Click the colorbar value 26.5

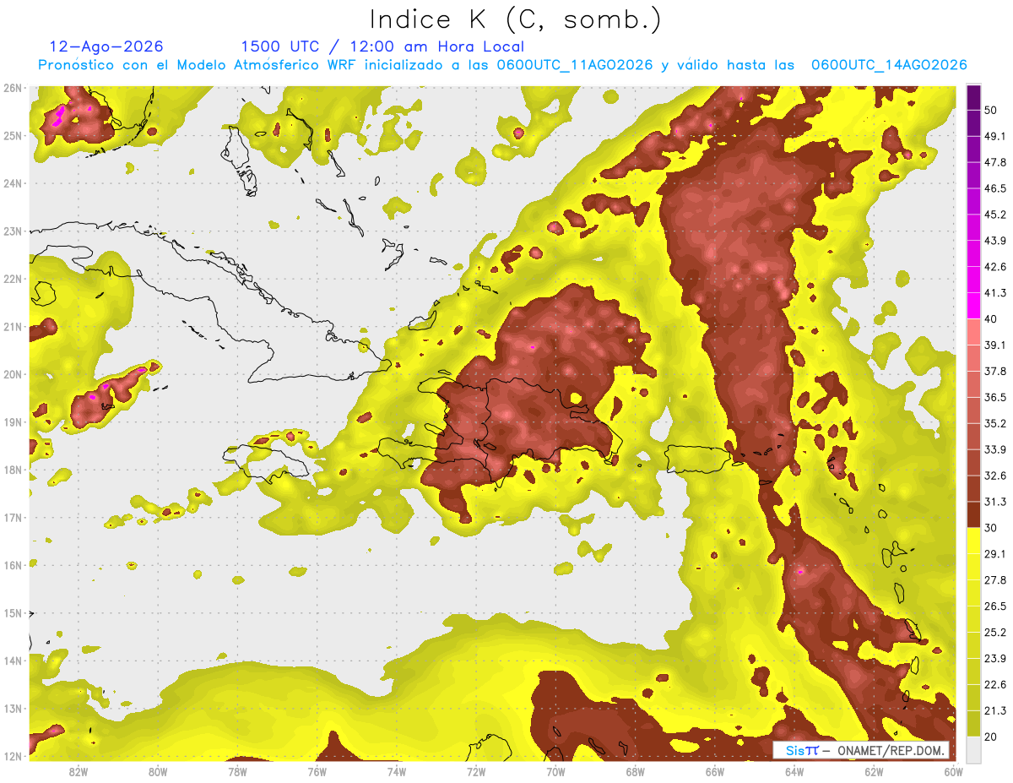pyautogui.click(x=995, y=606)
